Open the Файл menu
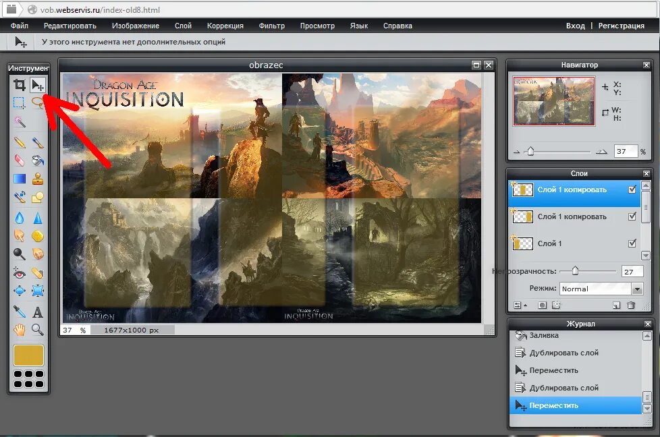The image size is (660, 437). click(x=20, y=26)
